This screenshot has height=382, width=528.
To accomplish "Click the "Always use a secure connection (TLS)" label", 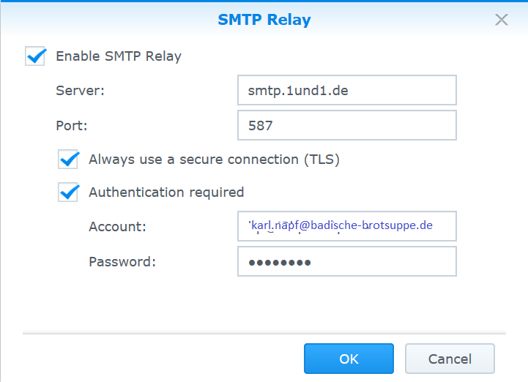I will 214,159.
